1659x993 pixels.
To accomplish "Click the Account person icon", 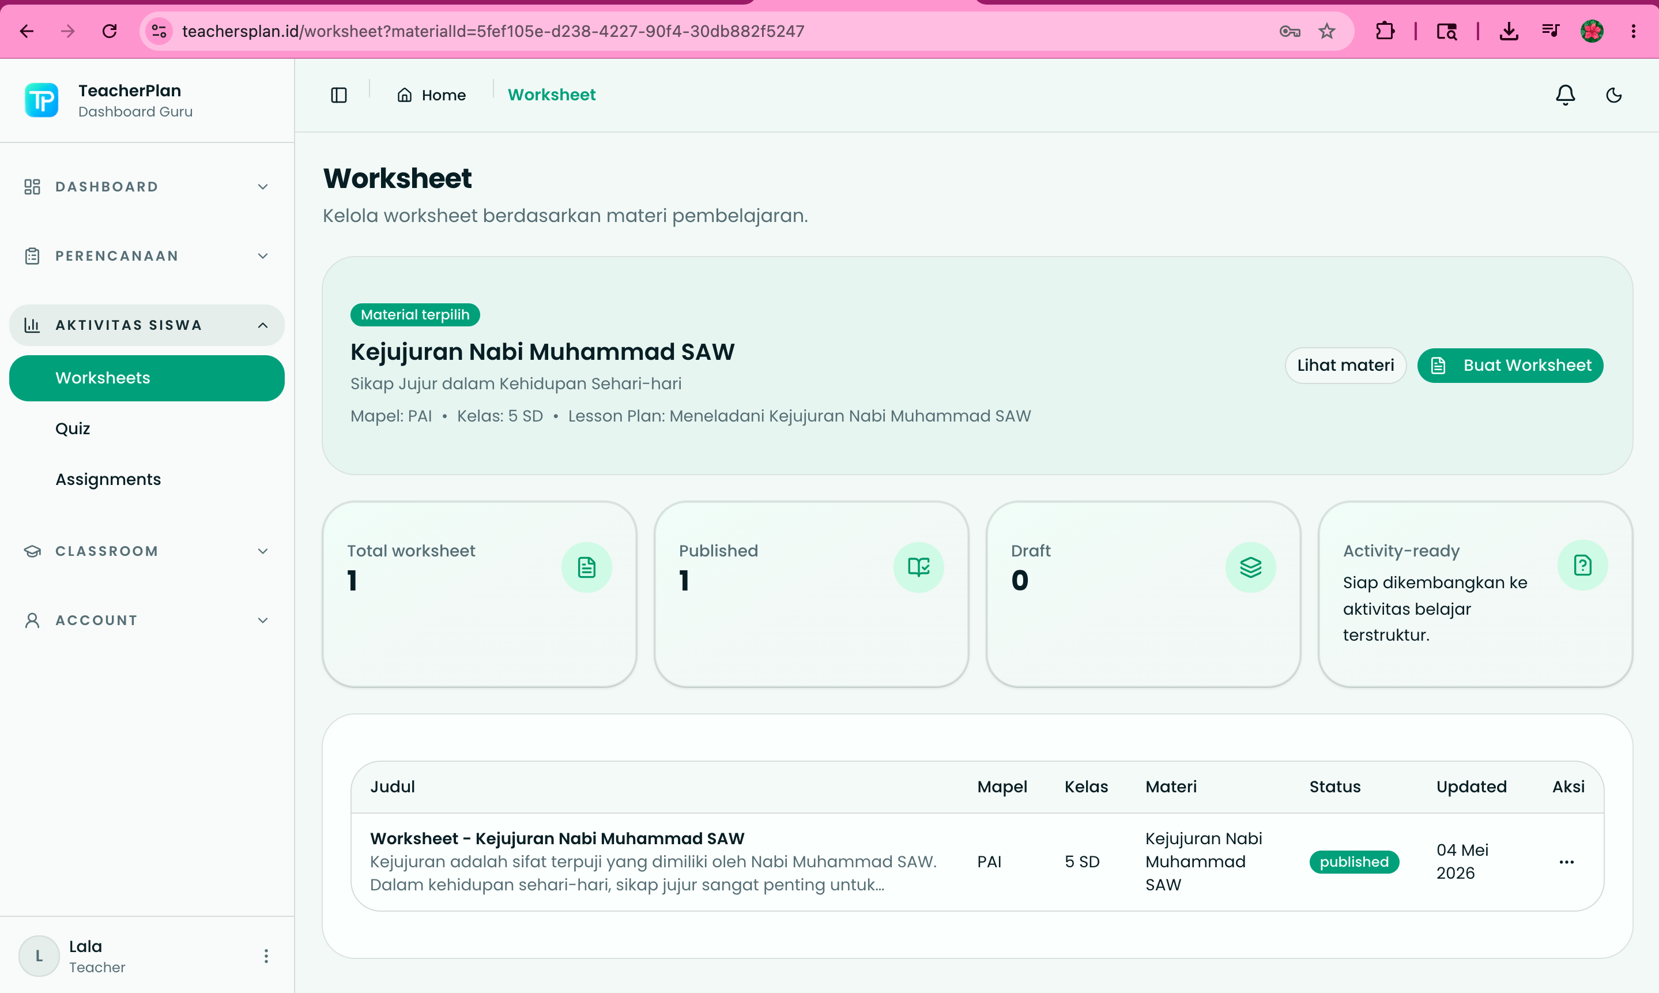I will click(x=32, y=620).
